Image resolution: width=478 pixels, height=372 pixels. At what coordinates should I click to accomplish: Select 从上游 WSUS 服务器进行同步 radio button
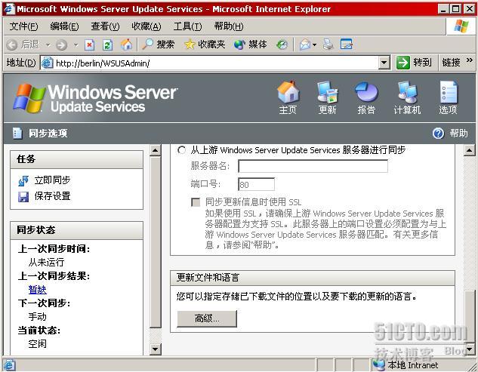tap(182, 150)
